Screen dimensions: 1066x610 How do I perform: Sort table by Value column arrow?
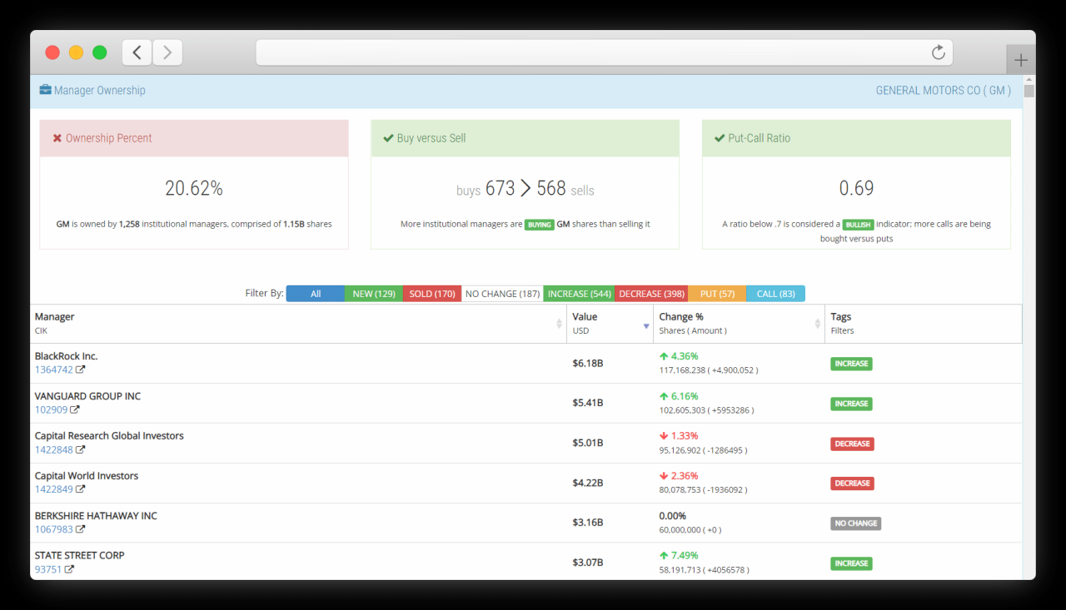pos(646,326)
